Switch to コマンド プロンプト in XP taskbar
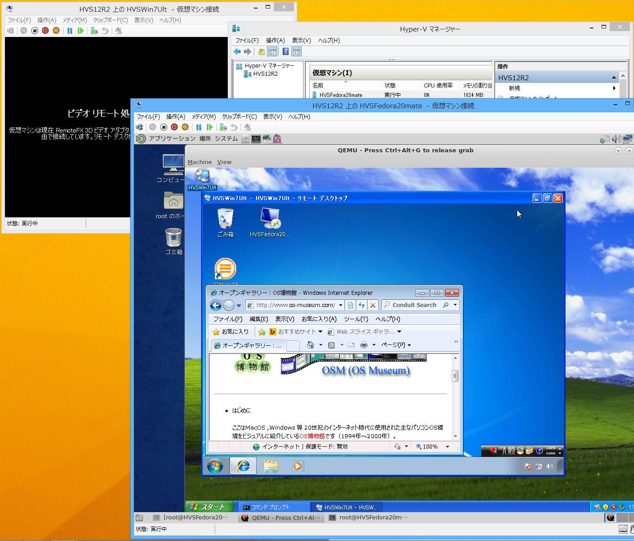This screenshot has height=541, width=634. pos(273,507)
